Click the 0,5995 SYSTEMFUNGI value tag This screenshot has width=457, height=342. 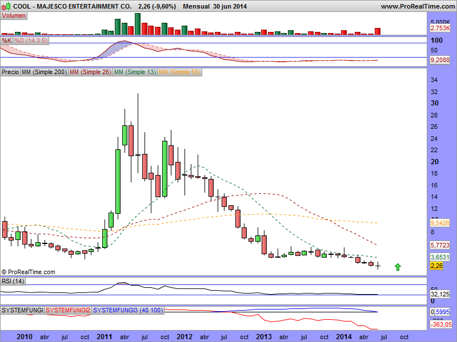pos(440,312)
